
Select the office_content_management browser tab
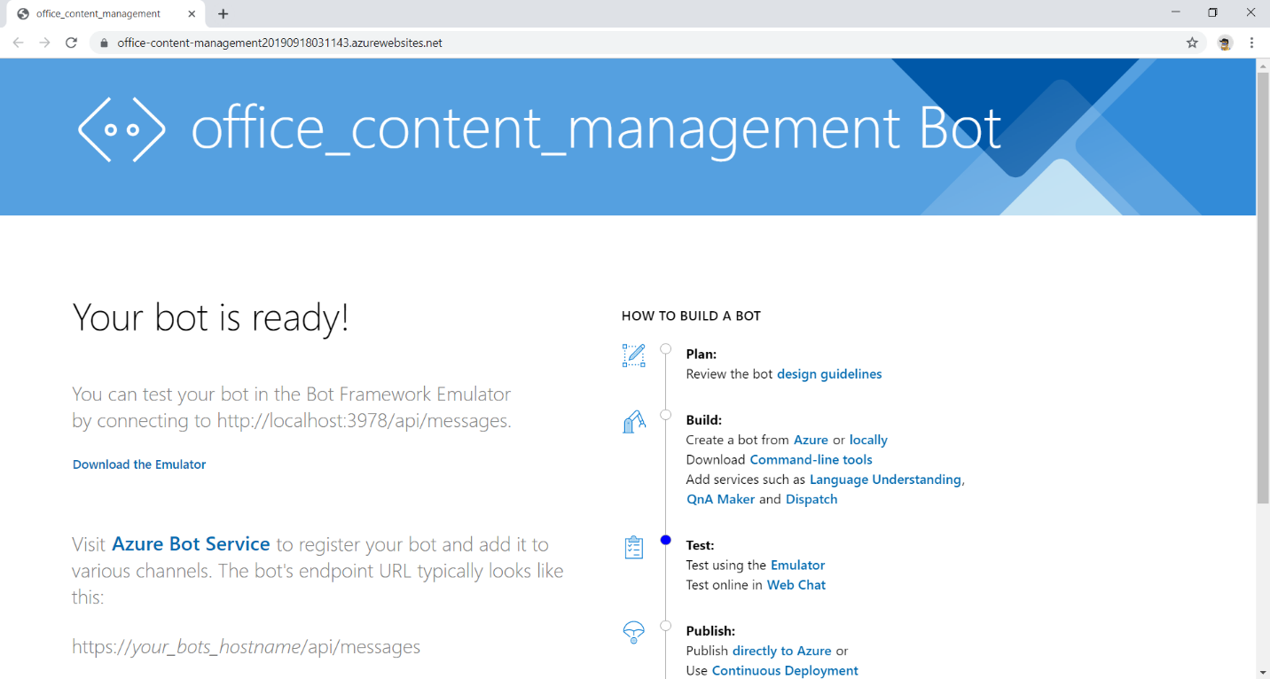click(x=98, y=14)
